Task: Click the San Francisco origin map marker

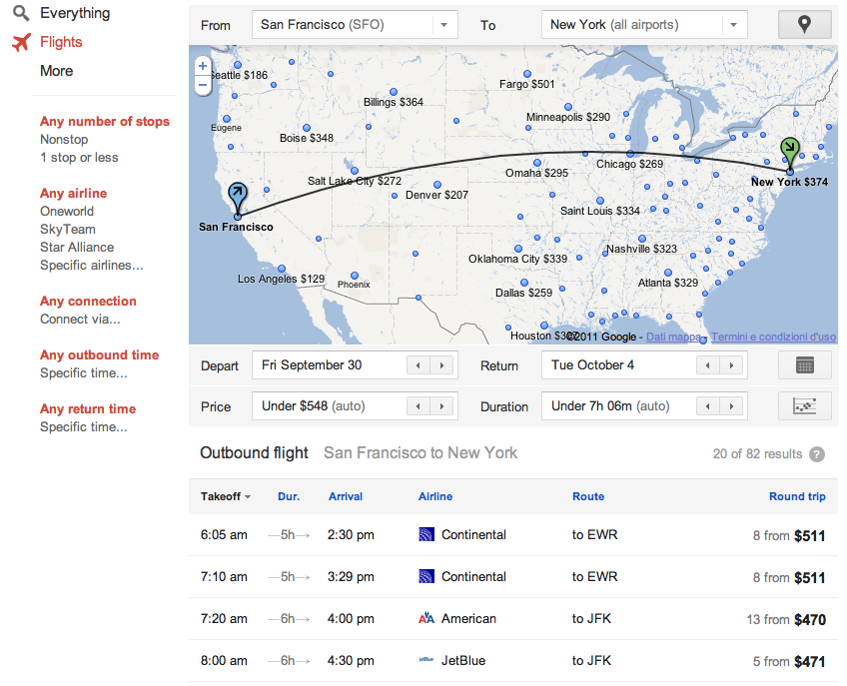Action: click(237, 196)
